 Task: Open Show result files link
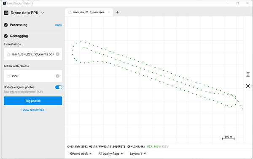click(x=33, y=110)
